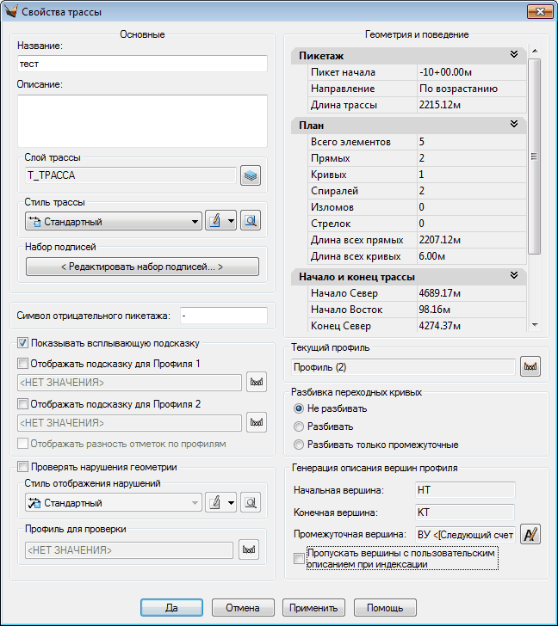Collapse the Начало и конец трассы section
The image size is (558, 626).
514,276
